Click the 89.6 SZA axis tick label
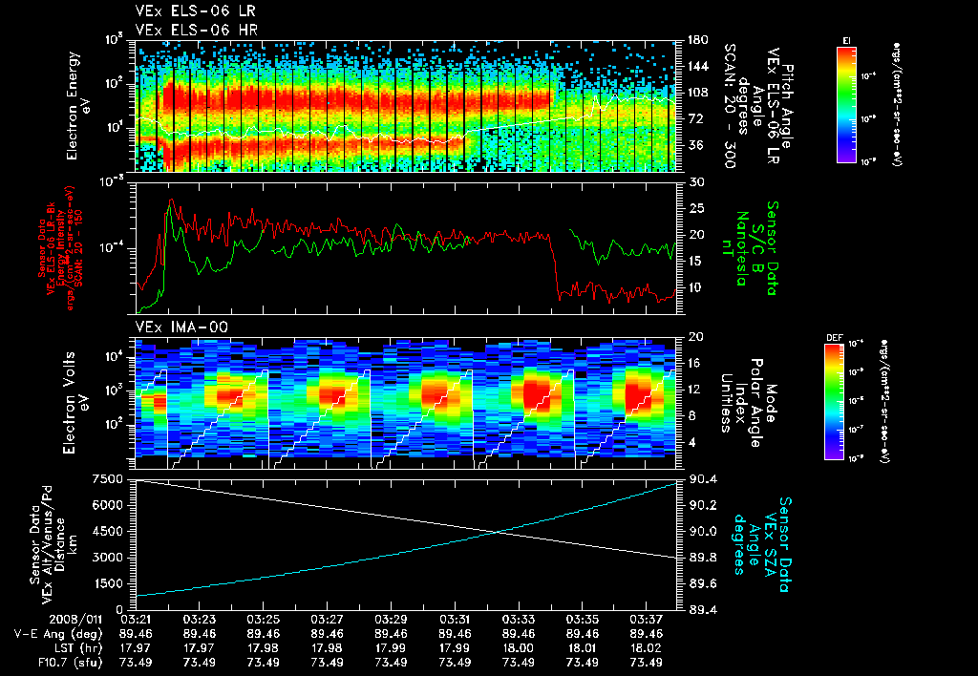Image resolution: width=978 pixels, height=676 pixels. pos(702,583)
